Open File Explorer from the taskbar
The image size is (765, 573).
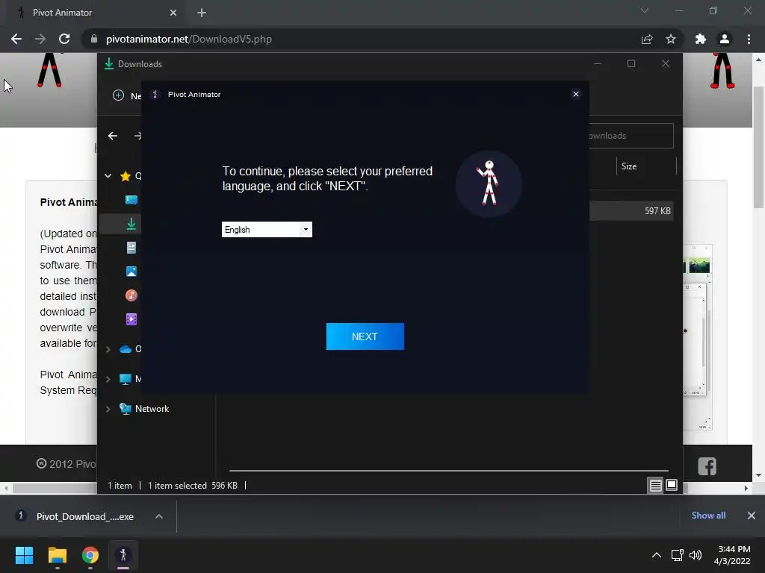pyautogui.click(x=57, y=555)
